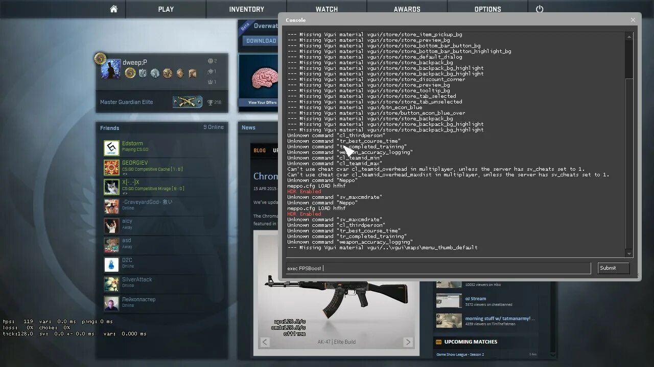Open friend Лейкопластер's avatar
Screen dimensions: 654x367
pos(111,304)
